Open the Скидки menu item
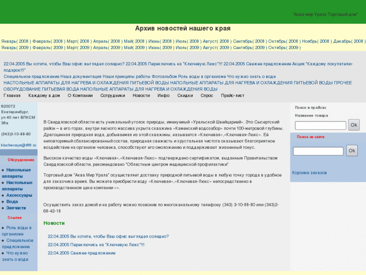The width and height of the screenshot is (366, 275). click(185, 95)
